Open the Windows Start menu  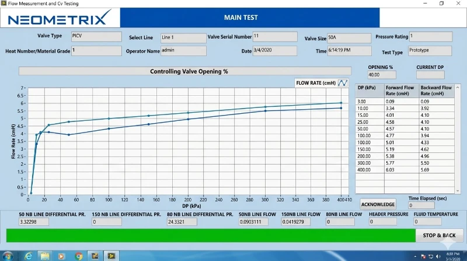7,256
